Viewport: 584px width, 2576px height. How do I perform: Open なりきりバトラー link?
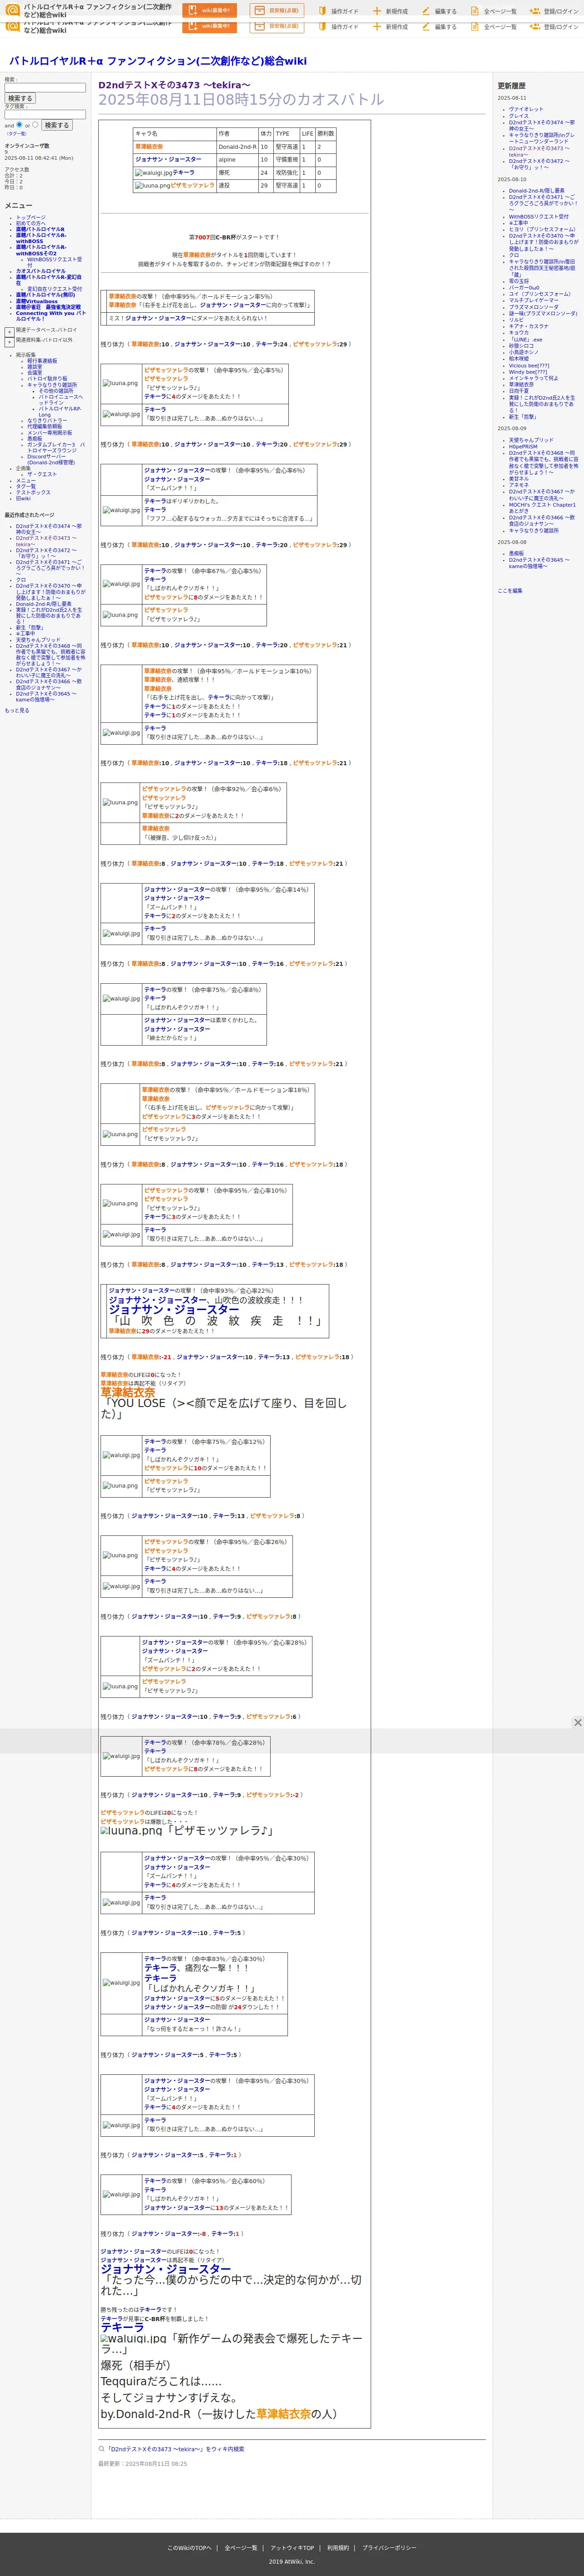(47, 420)
